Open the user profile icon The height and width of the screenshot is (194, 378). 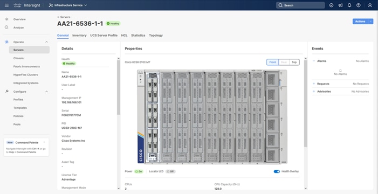tap(370, 5)
